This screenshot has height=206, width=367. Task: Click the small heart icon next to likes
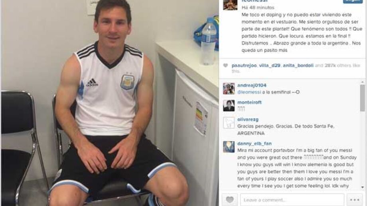[225, 66]
